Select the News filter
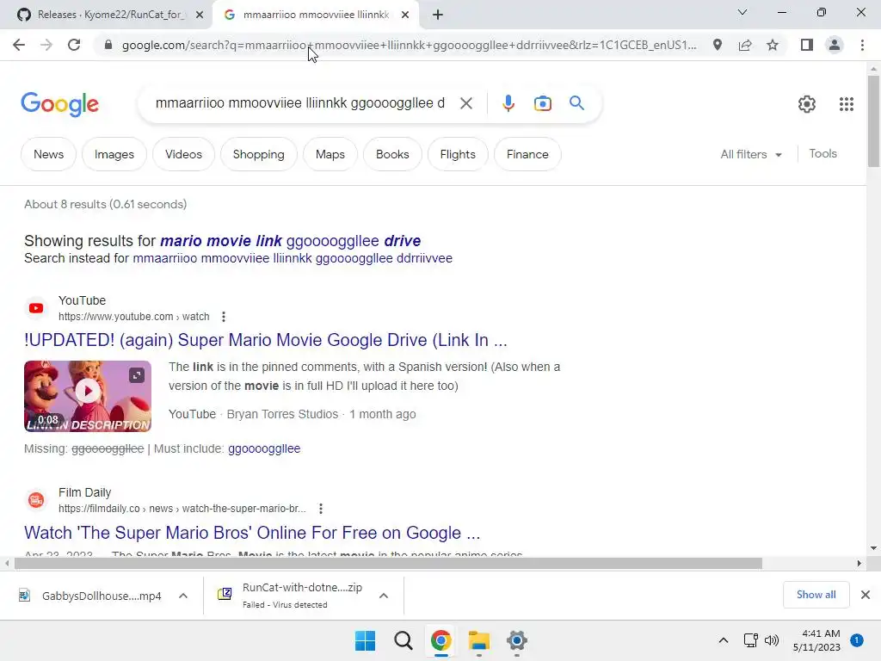The image size is (881, 661). [48, 154]
